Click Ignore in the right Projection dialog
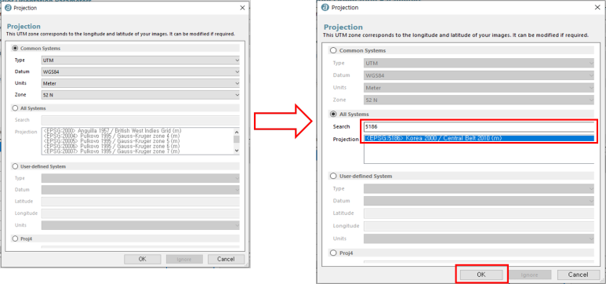Viewport: 606px width, 284px height. 529,275
